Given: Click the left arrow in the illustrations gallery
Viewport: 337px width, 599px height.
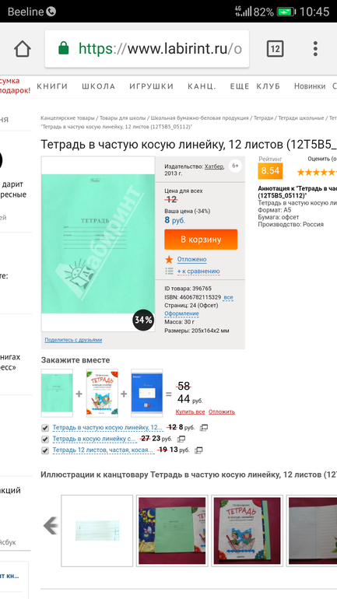Looking at the screenshot, I should tap(51, 526).
